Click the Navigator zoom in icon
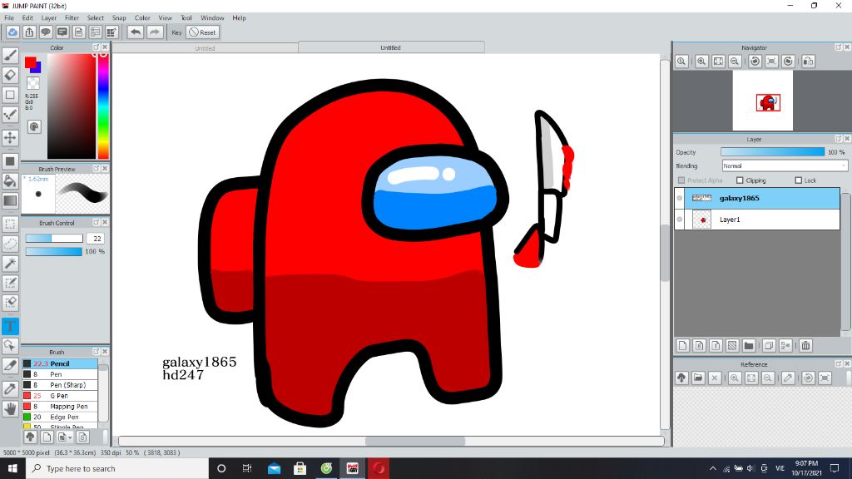 point(701,62)
